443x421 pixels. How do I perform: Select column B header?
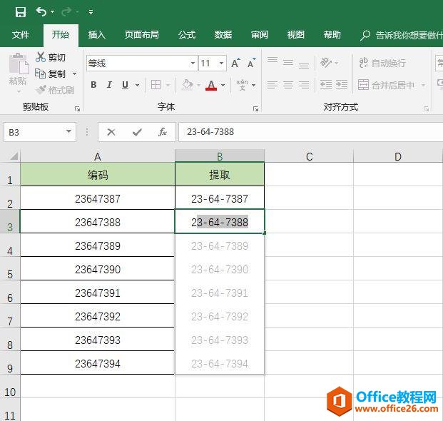pos(220,156)
